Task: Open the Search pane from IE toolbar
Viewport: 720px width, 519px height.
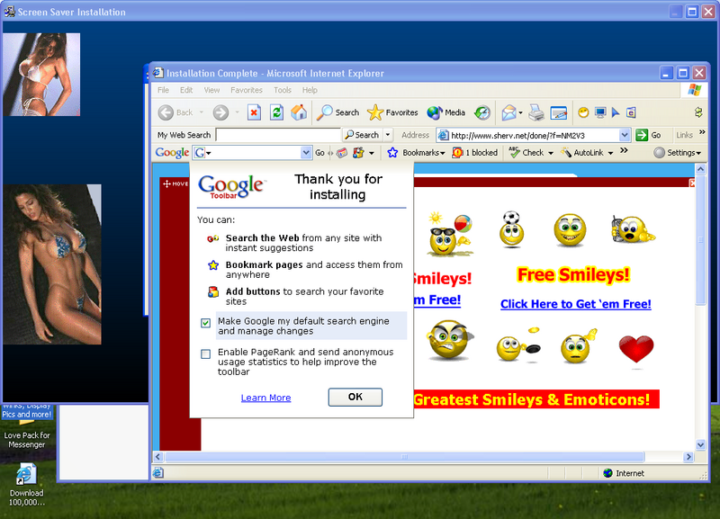Action: [x=338, y=112]
